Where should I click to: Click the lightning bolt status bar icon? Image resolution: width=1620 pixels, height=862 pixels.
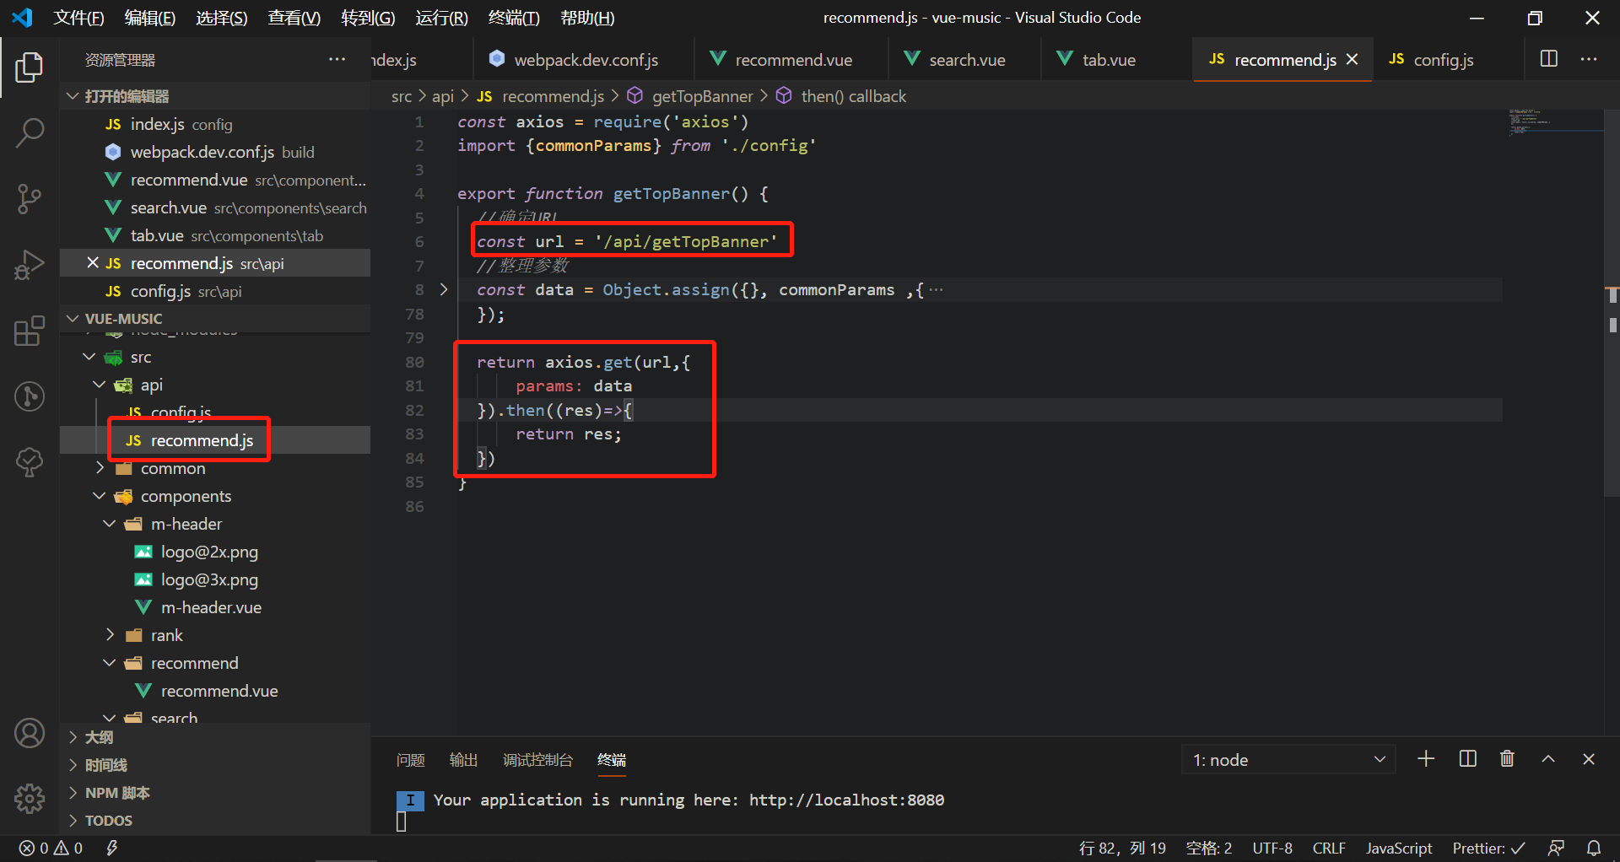point(111,848)
